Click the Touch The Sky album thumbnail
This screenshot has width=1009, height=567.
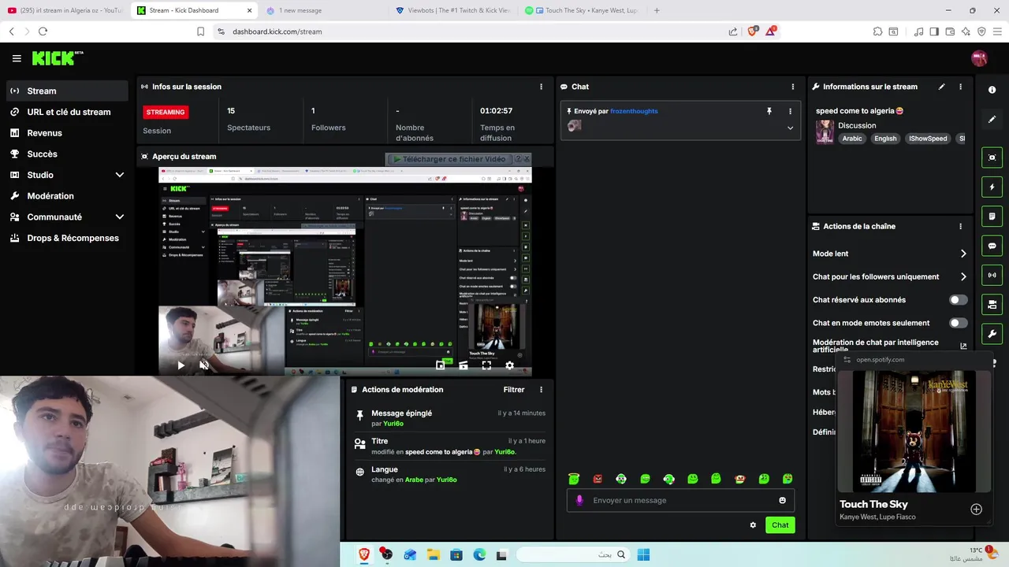point(912,432)
